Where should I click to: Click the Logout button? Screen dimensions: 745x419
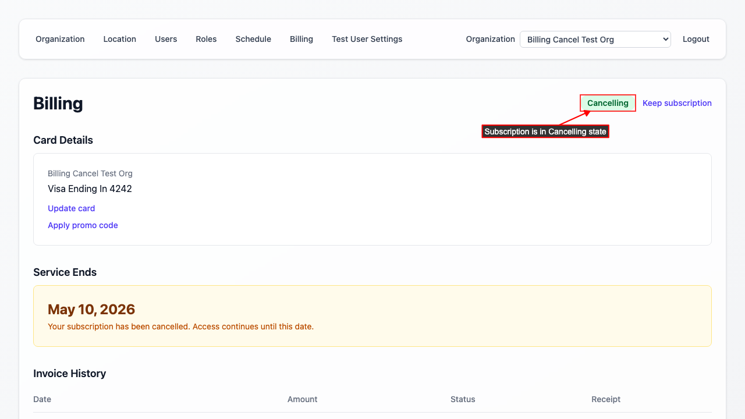pyautogui.click(x=696, y=39)
